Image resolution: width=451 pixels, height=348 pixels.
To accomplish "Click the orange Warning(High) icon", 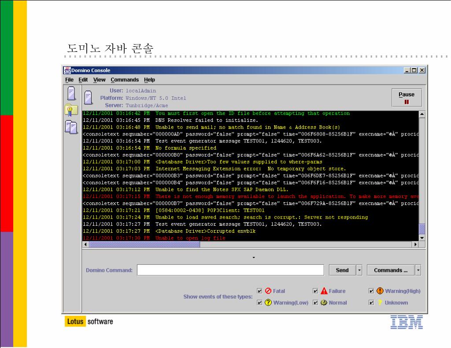I will pos(380,291).
